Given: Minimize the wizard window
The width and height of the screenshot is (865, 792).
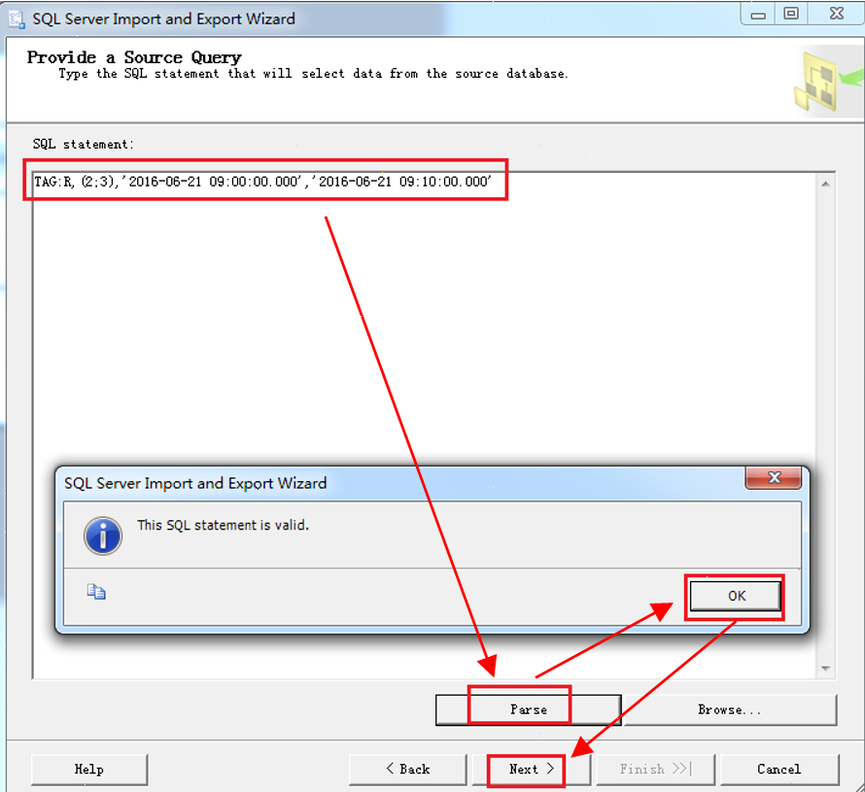Looking at the screenshot, I should (758, 15).
